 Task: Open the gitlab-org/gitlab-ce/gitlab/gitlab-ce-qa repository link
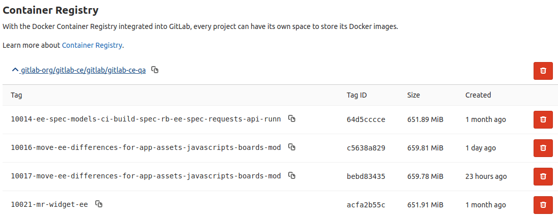[83, 70]
